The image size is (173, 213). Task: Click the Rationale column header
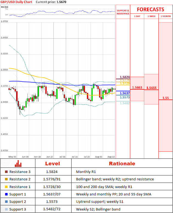point(122,164)
